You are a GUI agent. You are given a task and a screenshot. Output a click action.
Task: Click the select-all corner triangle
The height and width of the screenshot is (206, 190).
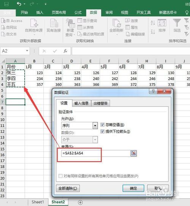pos(3,61)
